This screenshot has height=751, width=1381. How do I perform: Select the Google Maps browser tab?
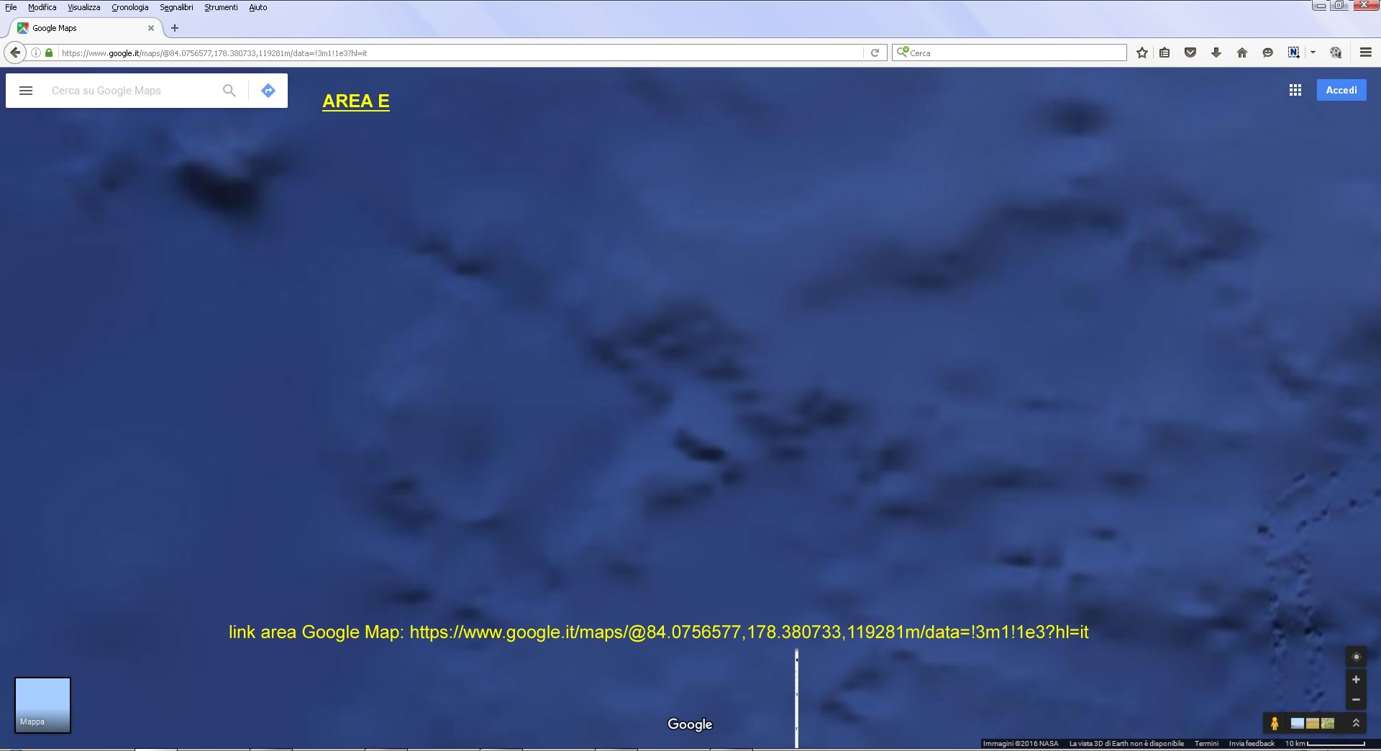point(85,28)
